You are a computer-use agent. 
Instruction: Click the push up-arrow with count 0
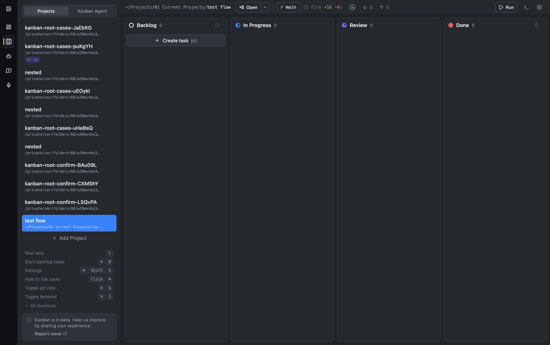384,7
